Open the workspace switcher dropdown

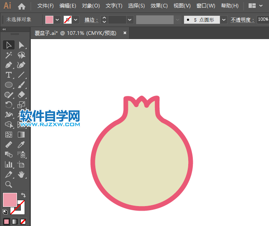coord(261,6)
